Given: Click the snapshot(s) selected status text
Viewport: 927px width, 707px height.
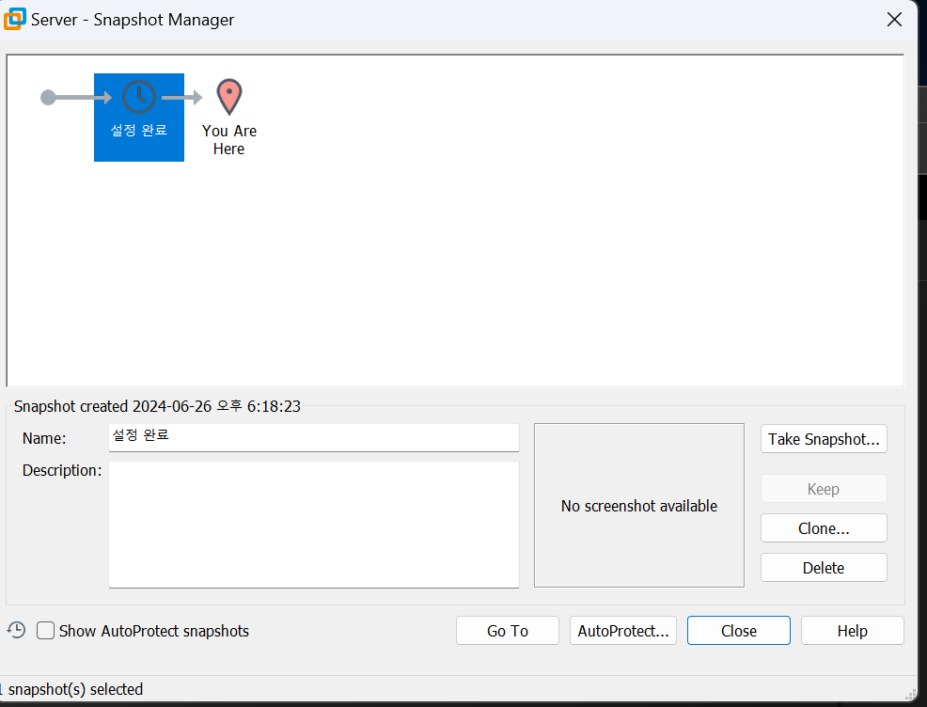Looking at the screenshot, I should pos(71,689).
